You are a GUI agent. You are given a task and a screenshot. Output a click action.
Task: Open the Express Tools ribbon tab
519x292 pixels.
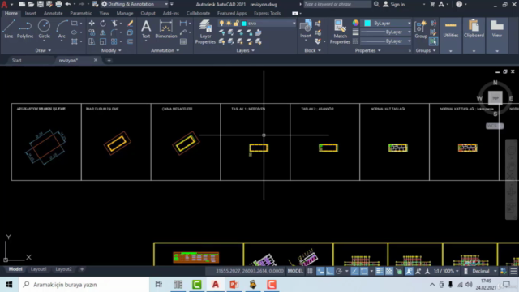point(267,13)
